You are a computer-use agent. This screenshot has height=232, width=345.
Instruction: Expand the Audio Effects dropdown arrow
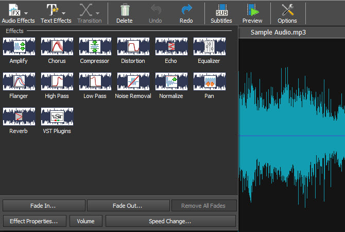pos(26,13)
